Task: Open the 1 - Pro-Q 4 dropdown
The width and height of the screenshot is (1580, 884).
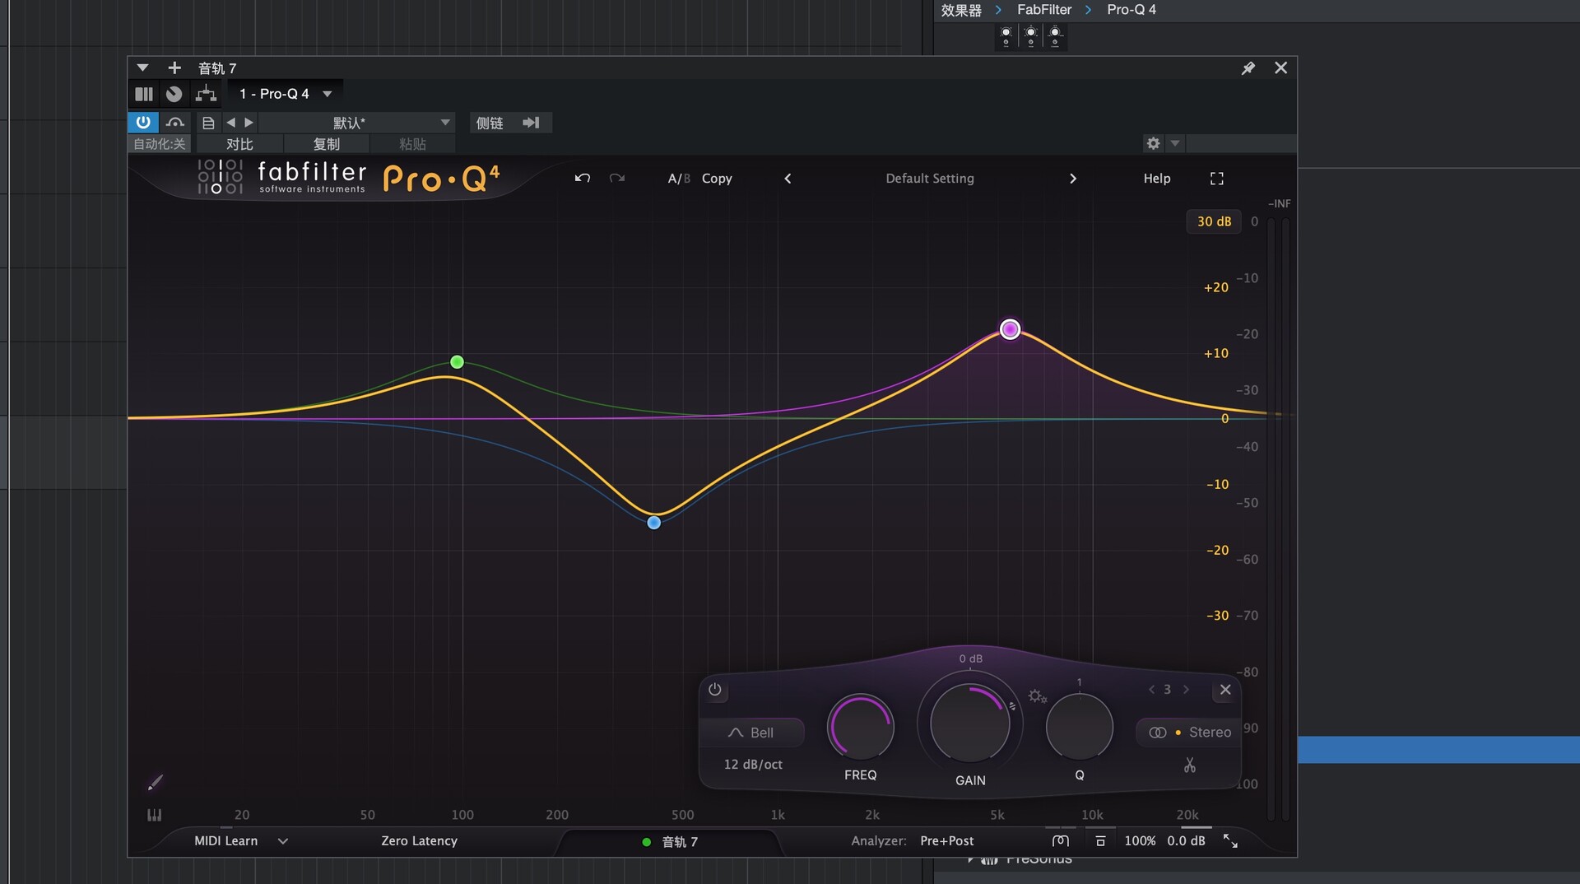Action: pyautogui.click(x=284, y=93)
